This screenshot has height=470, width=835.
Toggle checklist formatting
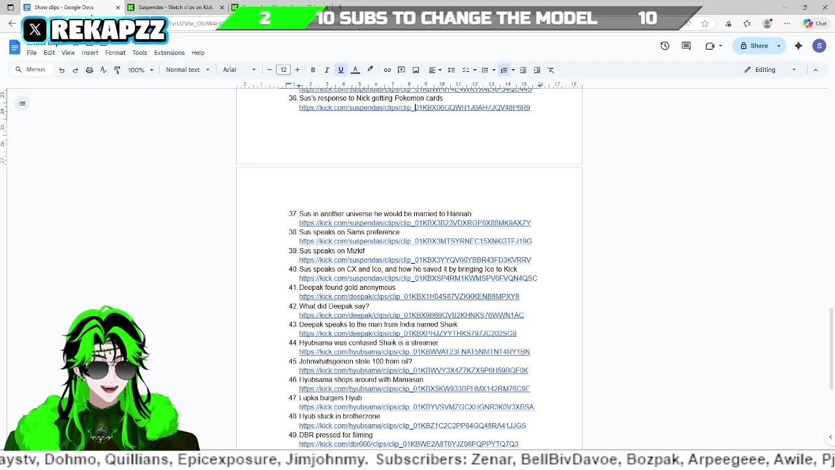click(x=465, y=70)
